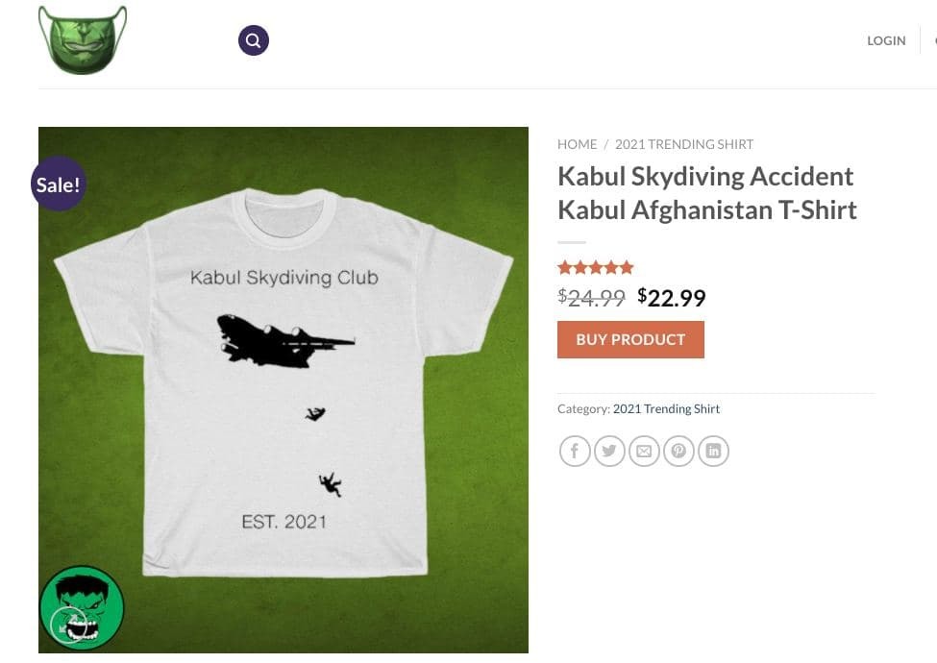Open 2021 TRENDING SHIRT breadcrumb
The image size is (937, 663).
click(684, 144)
